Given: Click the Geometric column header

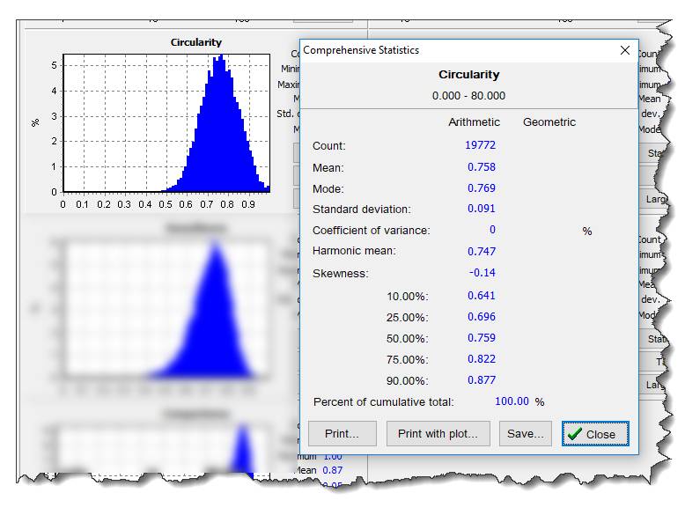Looking at the screenshot, I should coord(549,121).
